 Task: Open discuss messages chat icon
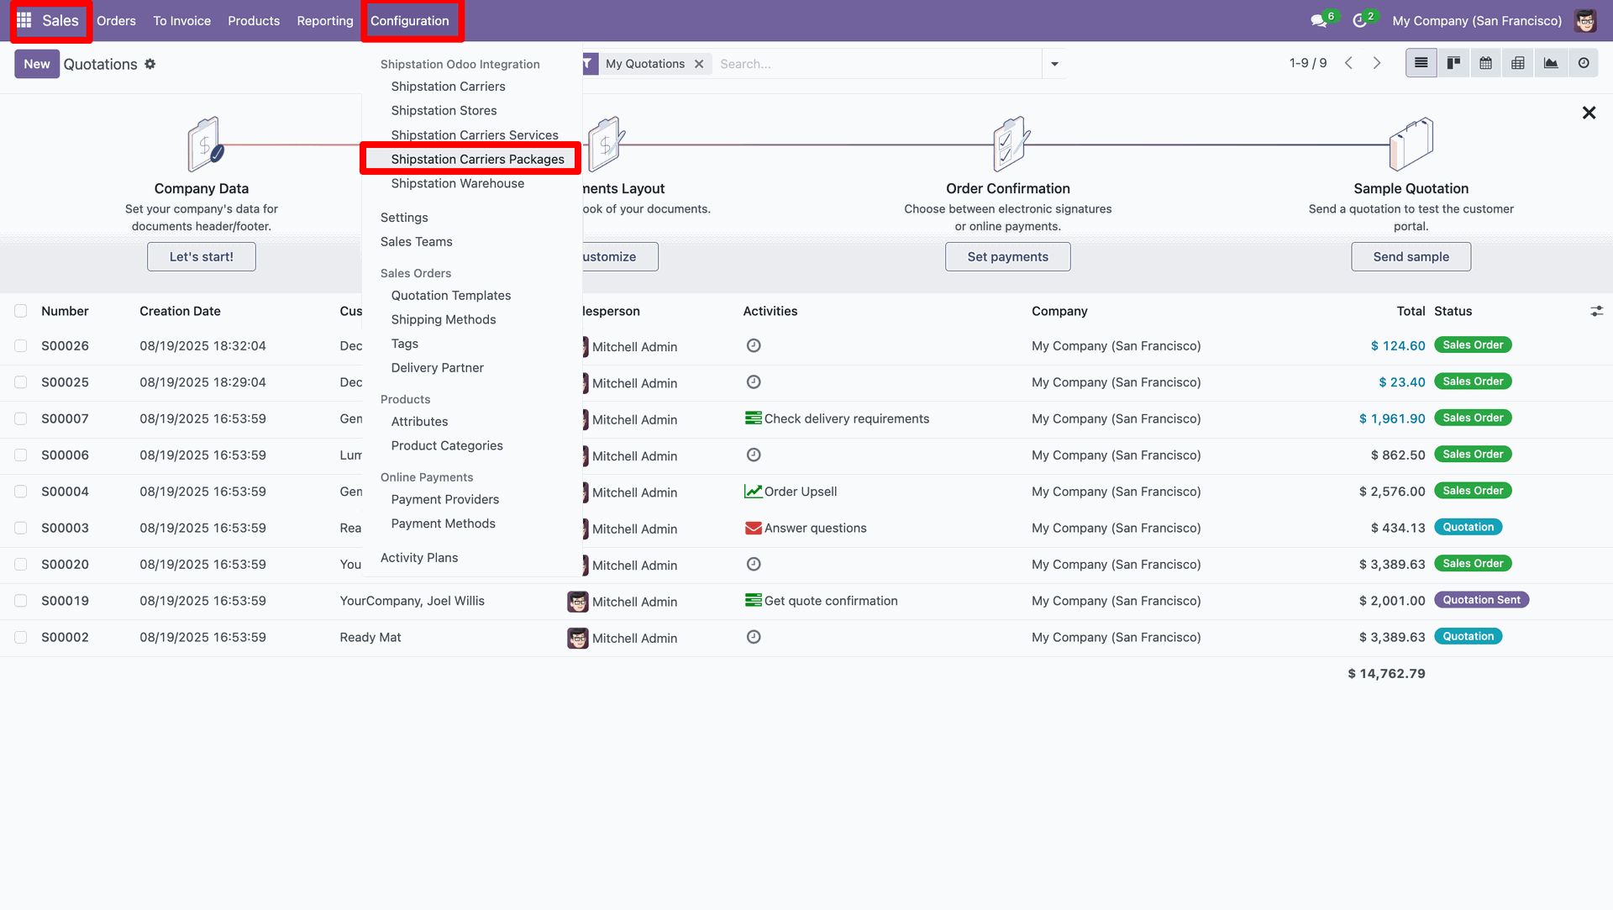(1318, 21)
